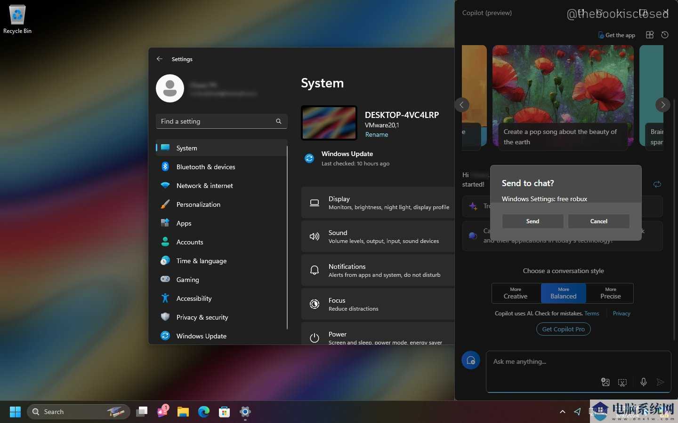Viewport: 678px width, 423px height.
Task: Select More Creative conversation style
Action: (516, 293)
